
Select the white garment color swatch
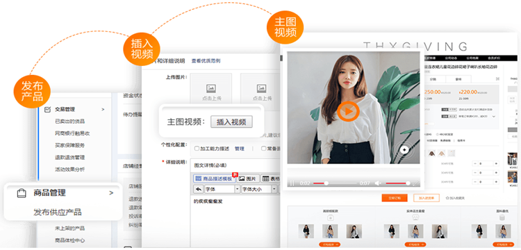tap(452, 153)
